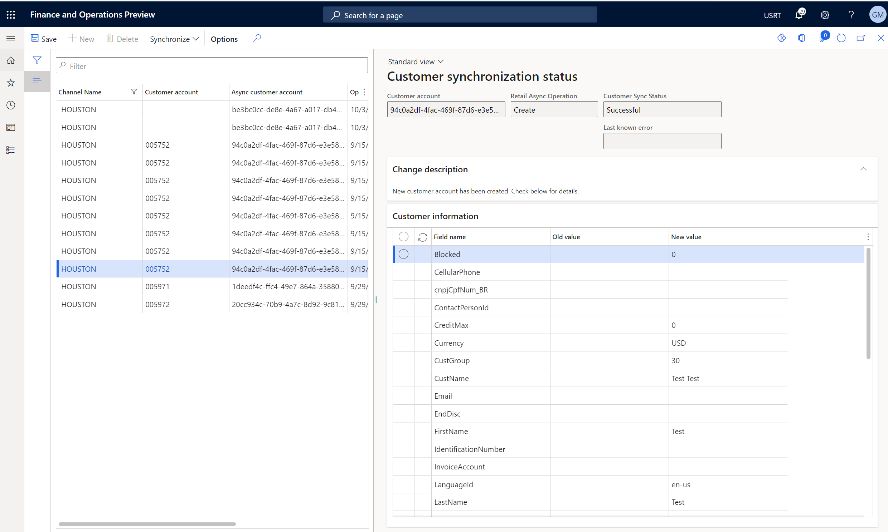
Task: Open the Options tab
Action: coord(224,39)
